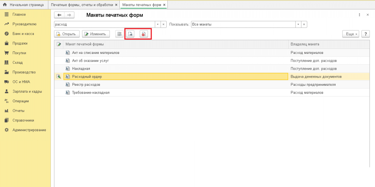Click the Открыть button

[66, 34]
